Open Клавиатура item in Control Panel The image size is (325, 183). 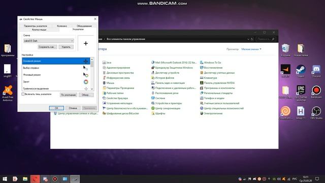(209, 78)
